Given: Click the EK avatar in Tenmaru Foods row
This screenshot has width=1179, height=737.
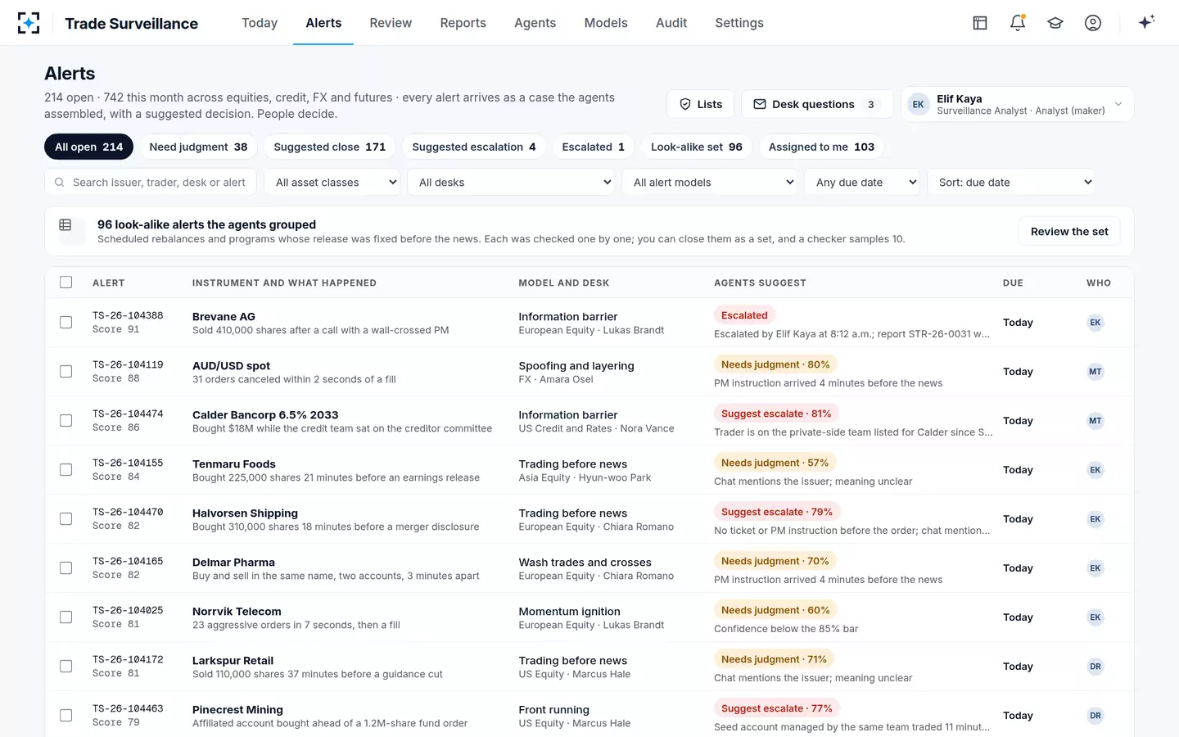Looking at the screenshot, I should point(1095,470).
